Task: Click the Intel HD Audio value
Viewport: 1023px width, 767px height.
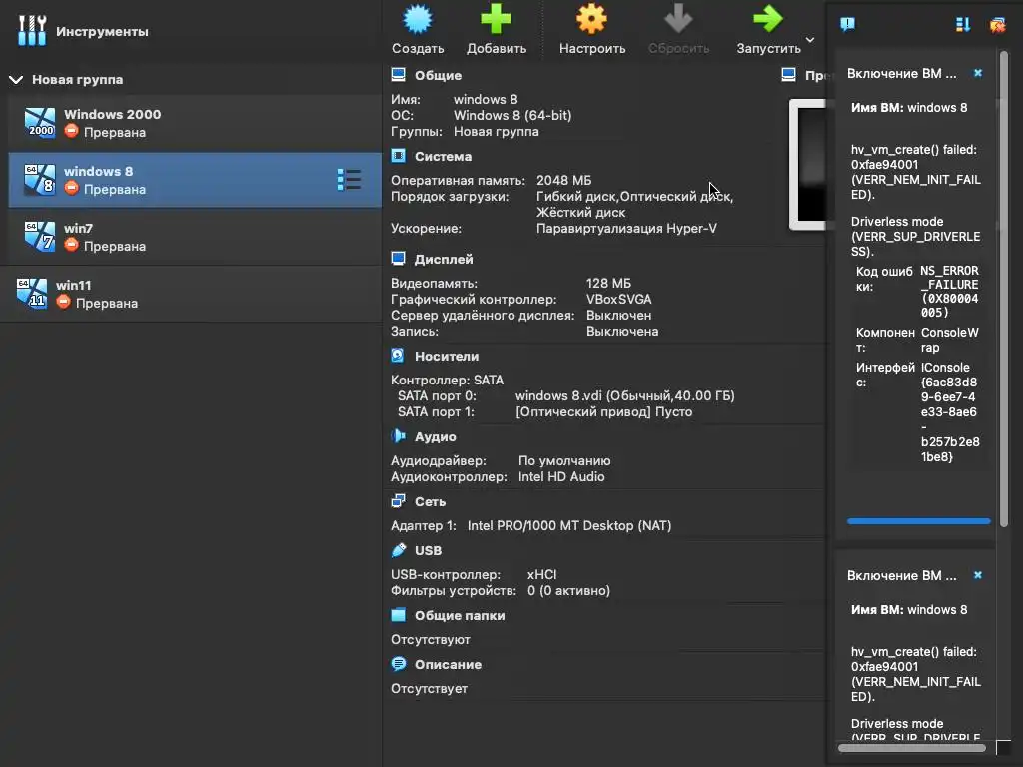Action: click(561, 476)
